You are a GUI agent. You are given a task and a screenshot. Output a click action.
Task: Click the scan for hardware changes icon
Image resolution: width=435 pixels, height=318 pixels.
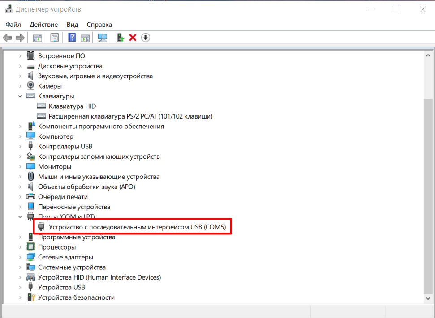[103, 38]
